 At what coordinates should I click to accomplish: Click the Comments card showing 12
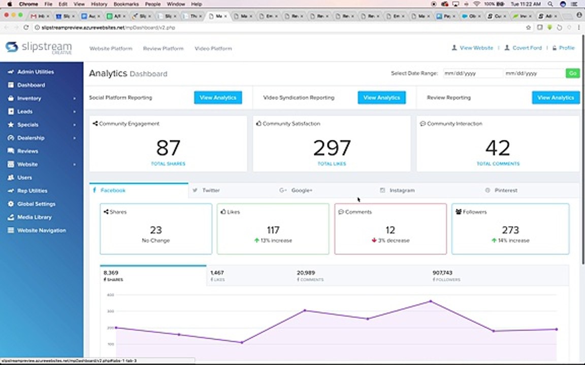[x=391, y=229]
